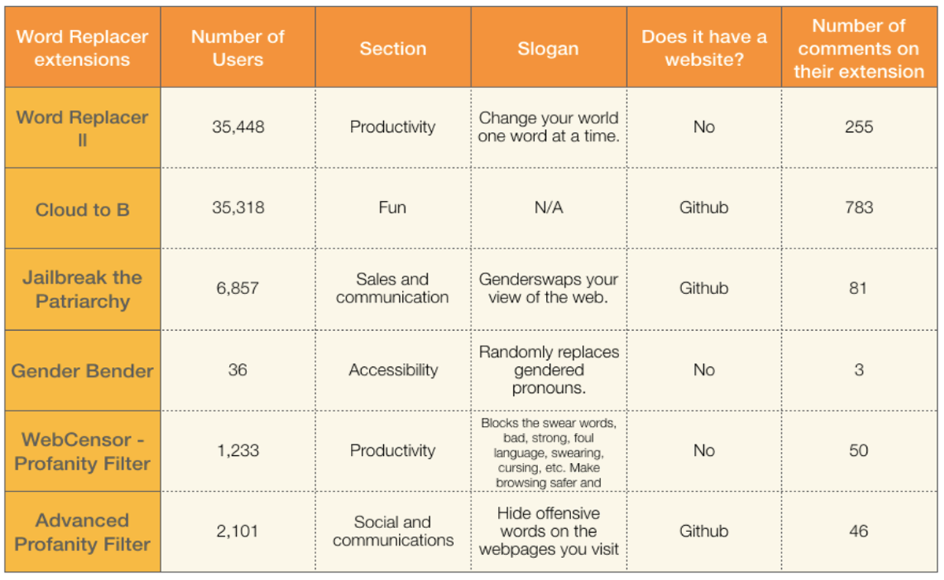The width and height of the screenshot is (944, 580).
Task: Click the 'WebCensor - Profanity Filter' row label
Action: (x=83, y=451)
